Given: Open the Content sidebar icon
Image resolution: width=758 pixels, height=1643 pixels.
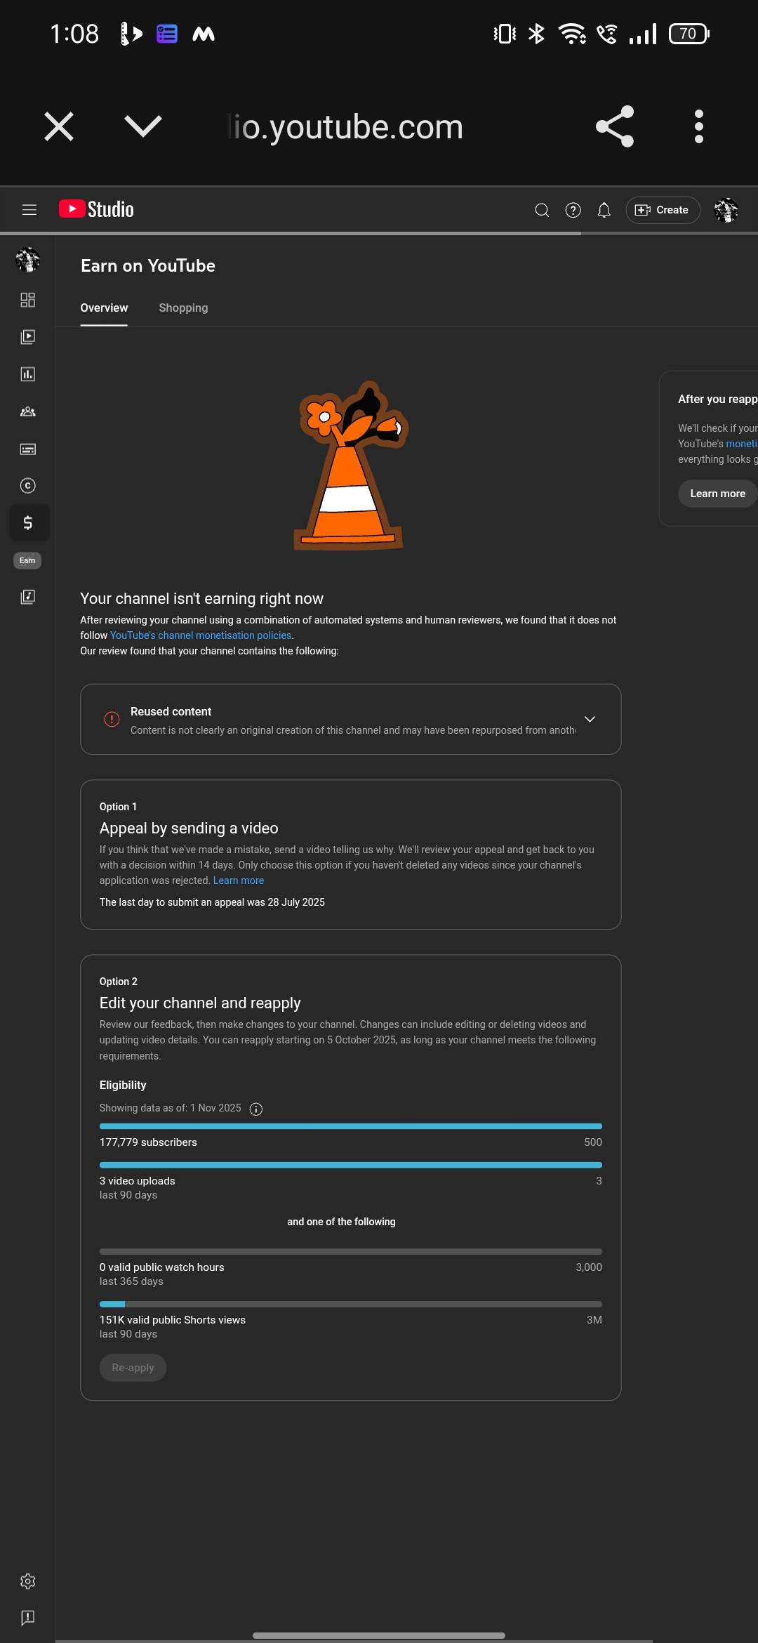Looking at the screenshot, I should point(27,337).
